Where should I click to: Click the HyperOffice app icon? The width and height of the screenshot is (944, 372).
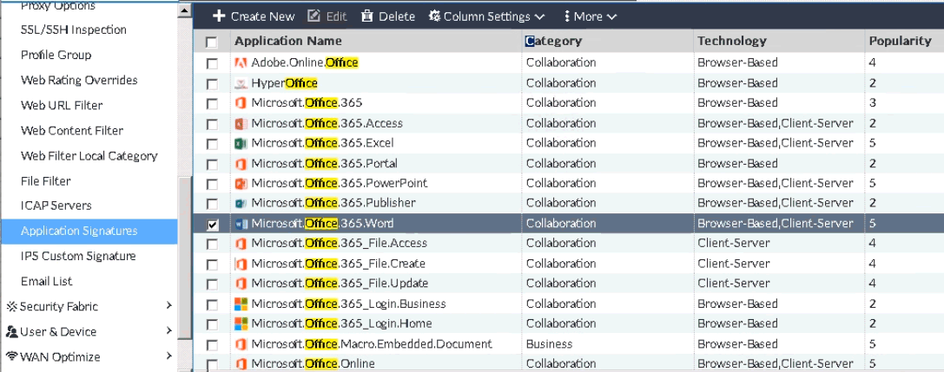241,83
